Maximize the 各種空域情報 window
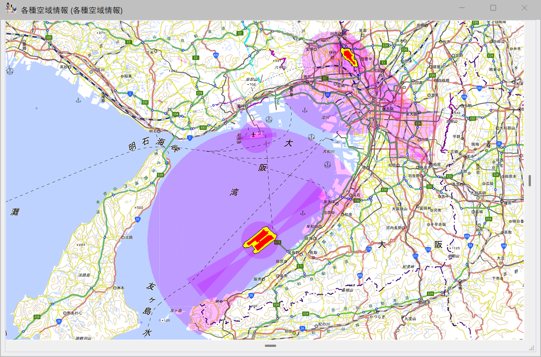The image size is (541, 357). (x=493, y=8)
